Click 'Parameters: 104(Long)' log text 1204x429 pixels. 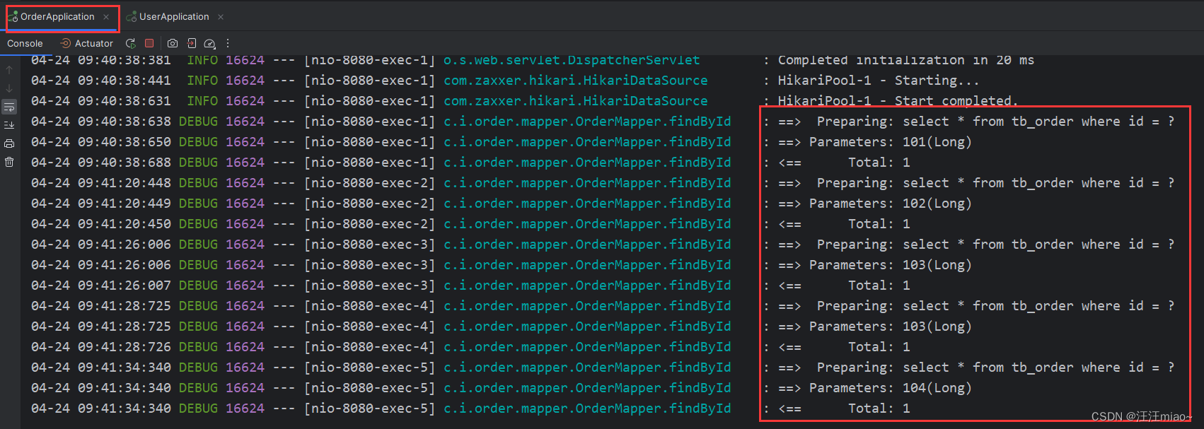pyautogui.click(x=891, y=388)
